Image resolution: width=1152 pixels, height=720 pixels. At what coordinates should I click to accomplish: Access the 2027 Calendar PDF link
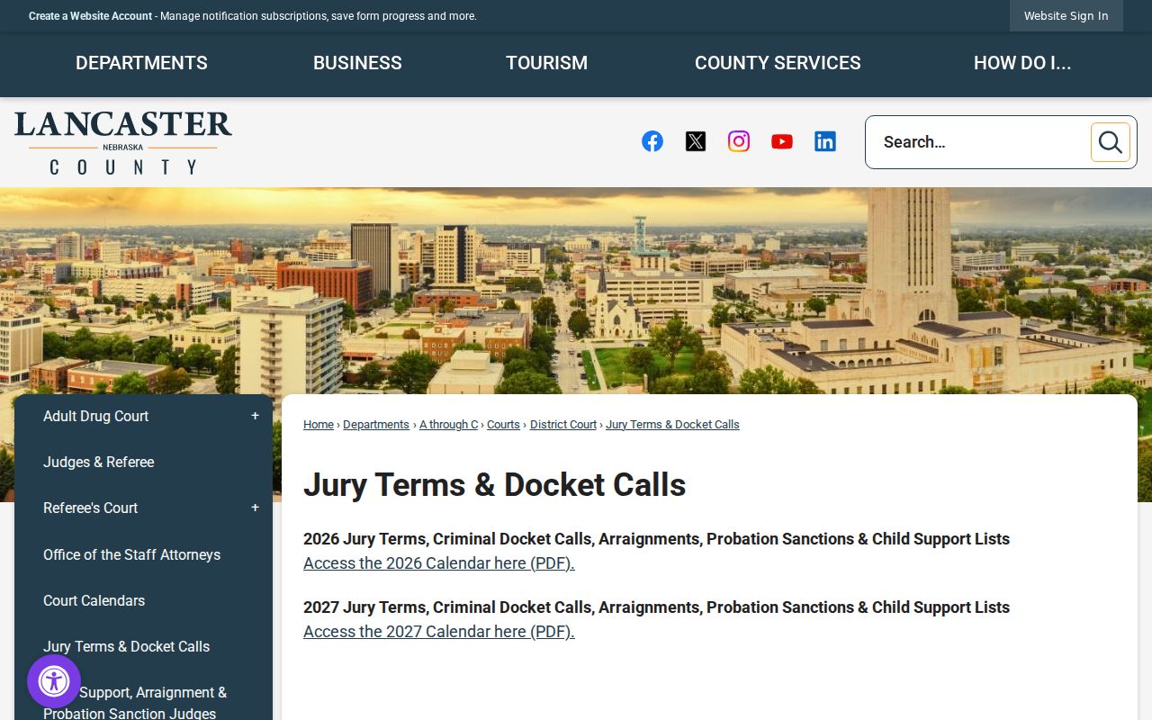439,632
